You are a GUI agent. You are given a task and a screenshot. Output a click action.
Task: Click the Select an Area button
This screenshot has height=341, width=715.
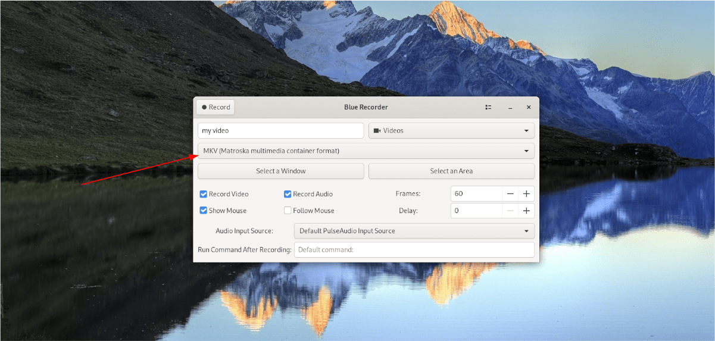pyautogui.click(x=451, y=171)
